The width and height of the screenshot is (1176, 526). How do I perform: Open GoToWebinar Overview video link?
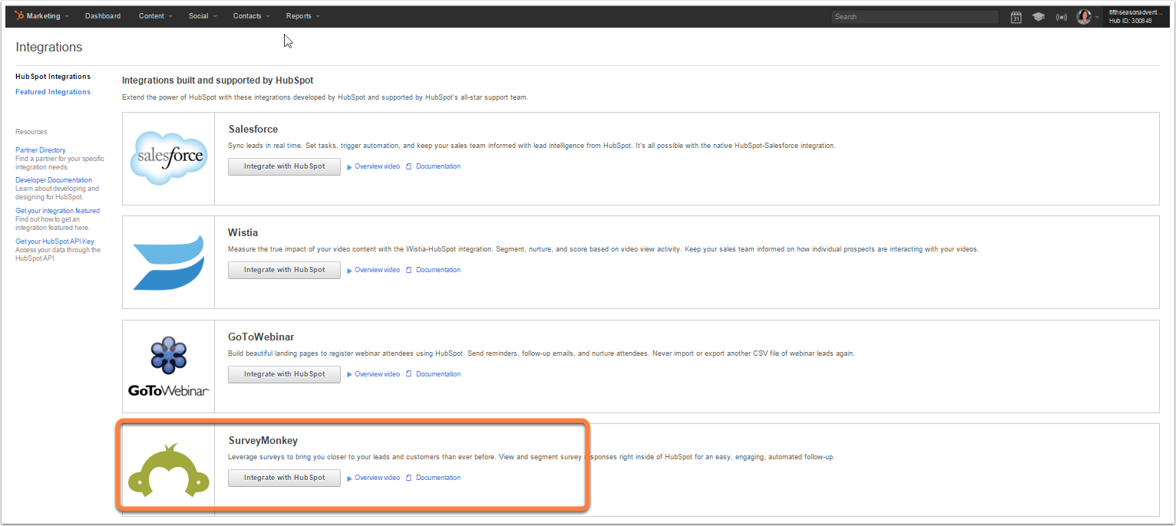pos(377,374)
